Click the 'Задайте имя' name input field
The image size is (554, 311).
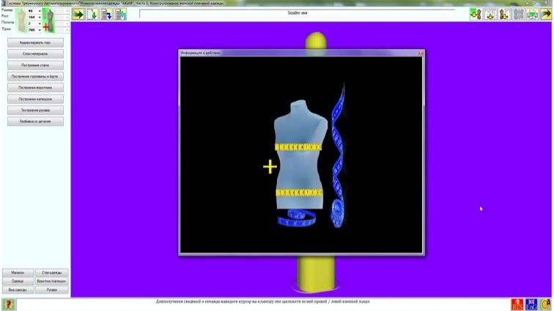tap(297, 13)
